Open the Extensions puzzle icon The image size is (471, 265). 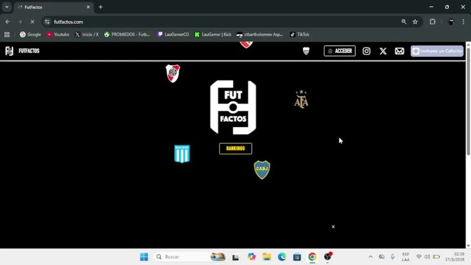[x=432, y=22]
